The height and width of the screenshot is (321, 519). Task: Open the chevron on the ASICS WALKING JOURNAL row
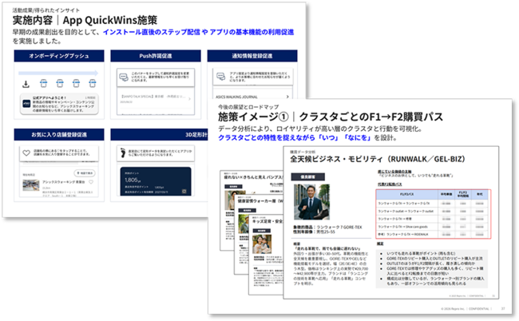pos(287,97)
